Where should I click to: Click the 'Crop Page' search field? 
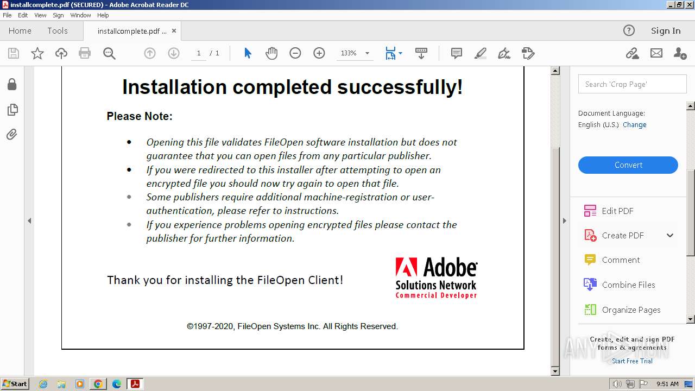pos(633,84)
